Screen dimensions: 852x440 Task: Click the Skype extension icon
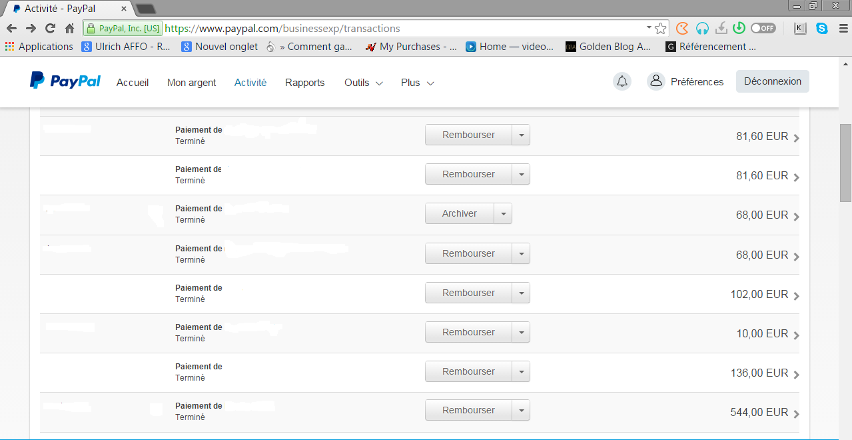(822, 29)
